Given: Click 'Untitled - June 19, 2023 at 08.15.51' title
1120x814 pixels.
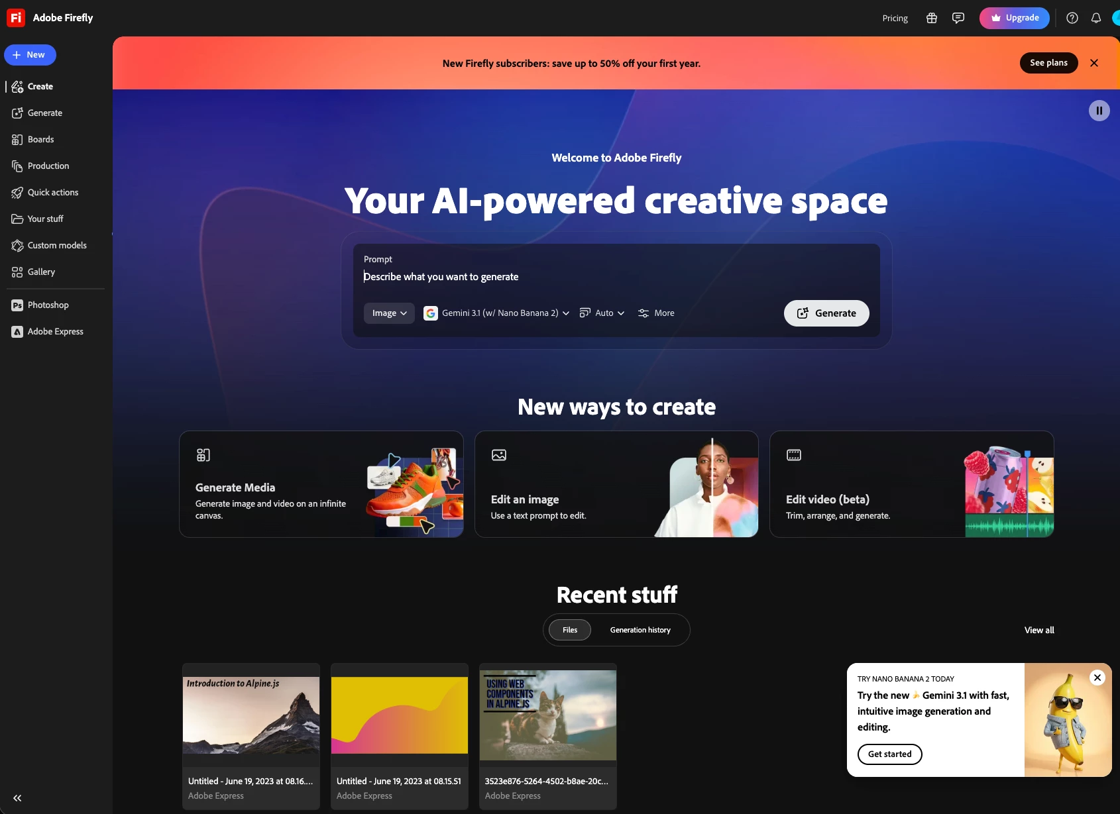Looking at the screenshot, I should 399,782.
